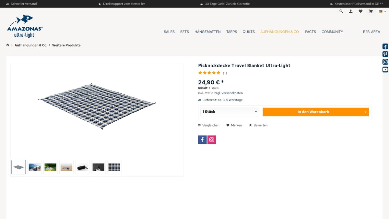Toggle Merken to save the product
Viewport: 389px width, 219px height.
234,125
